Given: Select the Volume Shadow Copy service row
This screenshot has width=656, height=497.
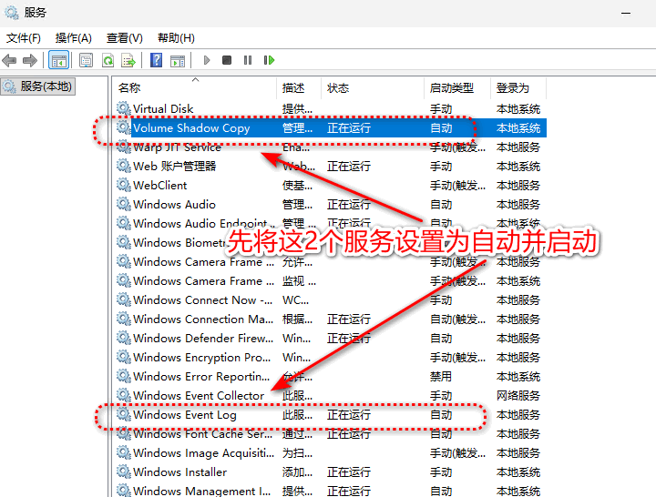Looking at the screenshot, I should (331, 128).
